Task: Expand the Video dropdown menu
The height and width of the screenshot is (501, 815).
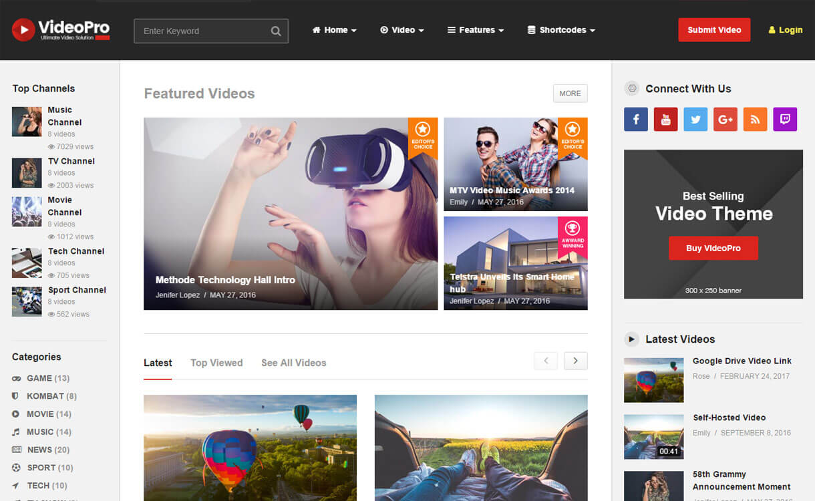Action: 402,30
